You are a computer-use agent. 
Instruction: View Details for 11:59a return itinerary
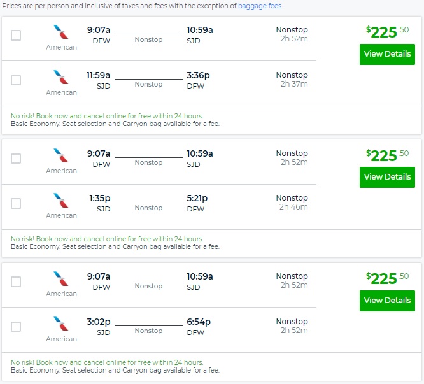[x=387, y=54]
